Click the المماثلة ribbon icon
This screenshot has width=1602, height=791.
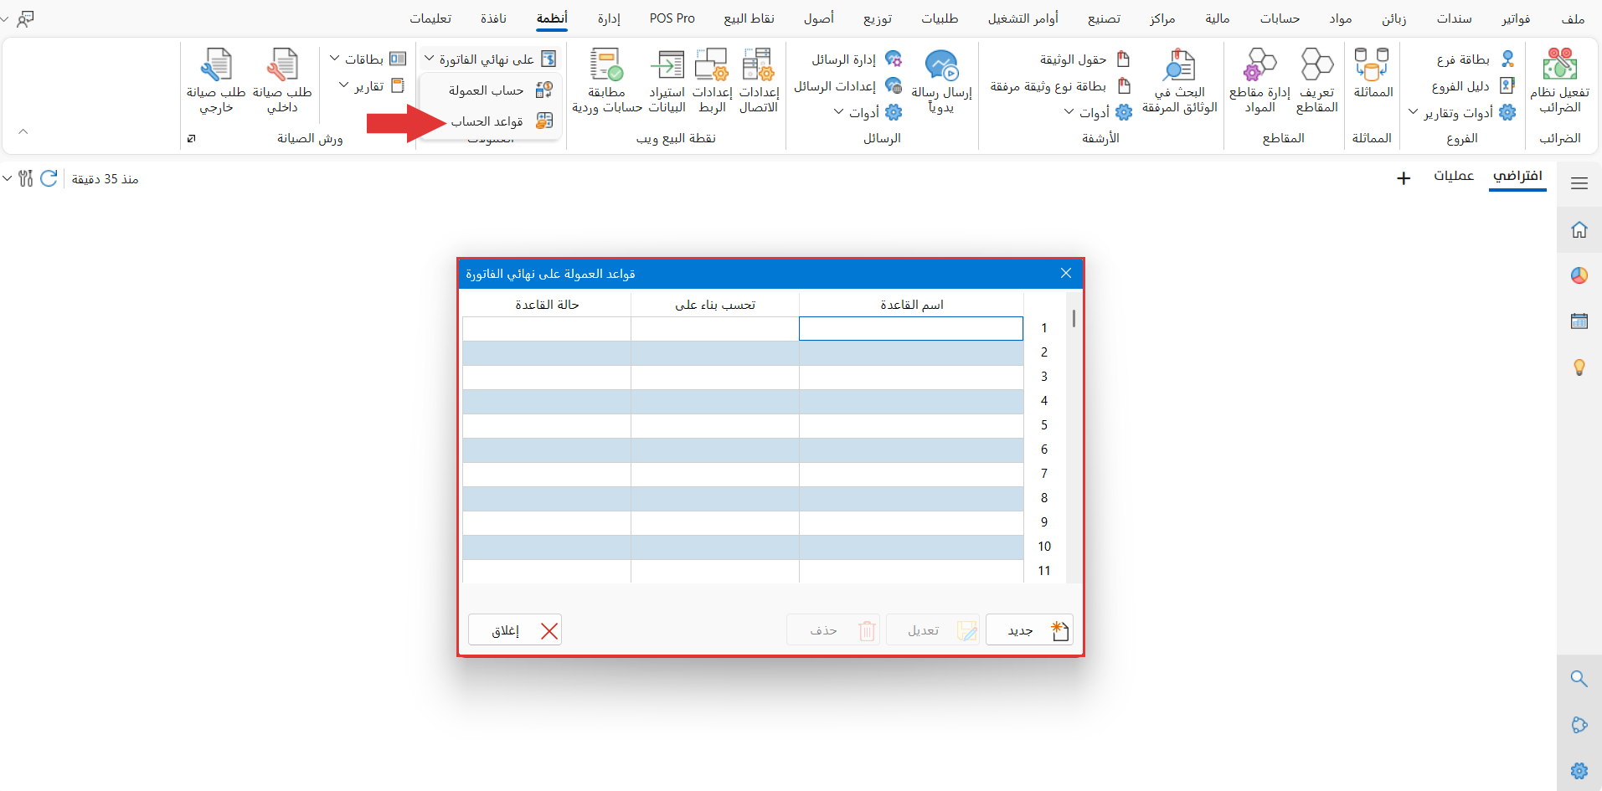[1373, 73]
